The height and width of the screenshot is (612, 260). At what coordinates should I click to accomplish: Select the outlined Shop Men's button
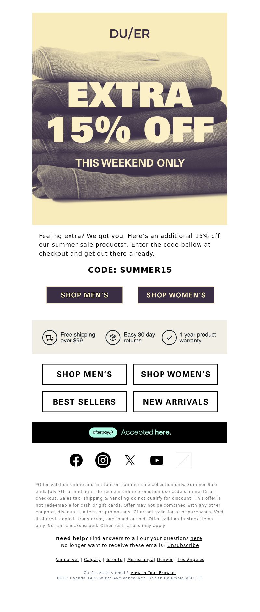click(x=84, y=374)
